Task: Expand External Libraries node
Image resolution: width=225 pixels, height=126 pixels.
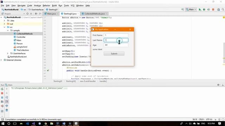Action: click(1, 60)
